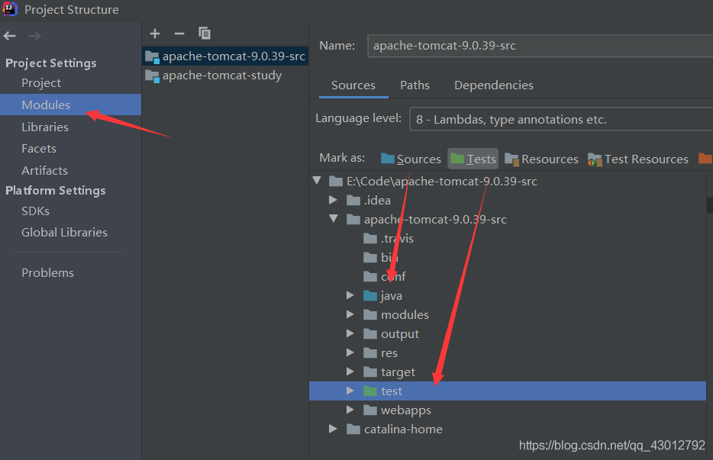Expand the target folder
This screenshot has height=460, width=713.
point(350,372)
